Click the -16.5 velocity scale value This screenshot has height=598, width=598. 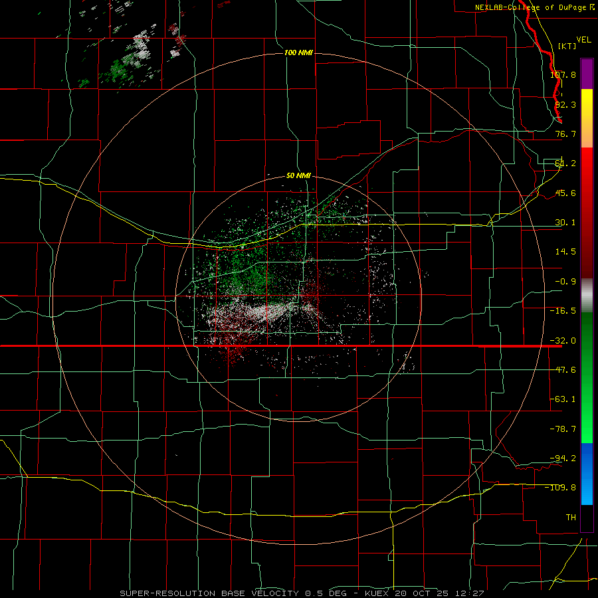coord(563,311)
